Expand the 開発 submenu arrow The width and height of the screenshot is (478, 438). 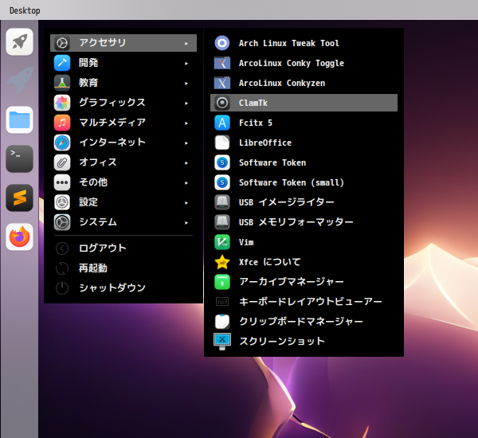(186, 64)
